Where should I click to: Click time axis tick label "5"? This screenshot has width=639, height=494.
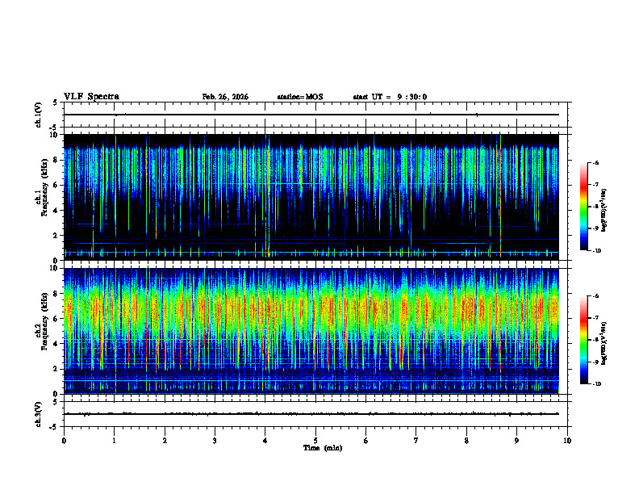pos(315,441)
